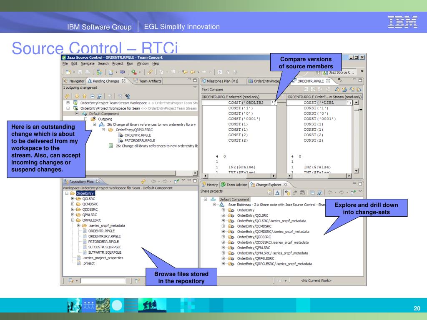Click the down arrow of compare pane scrollbar
Image resolution: width=427 pixels, height=320 pixels.
tap(357, 171)
